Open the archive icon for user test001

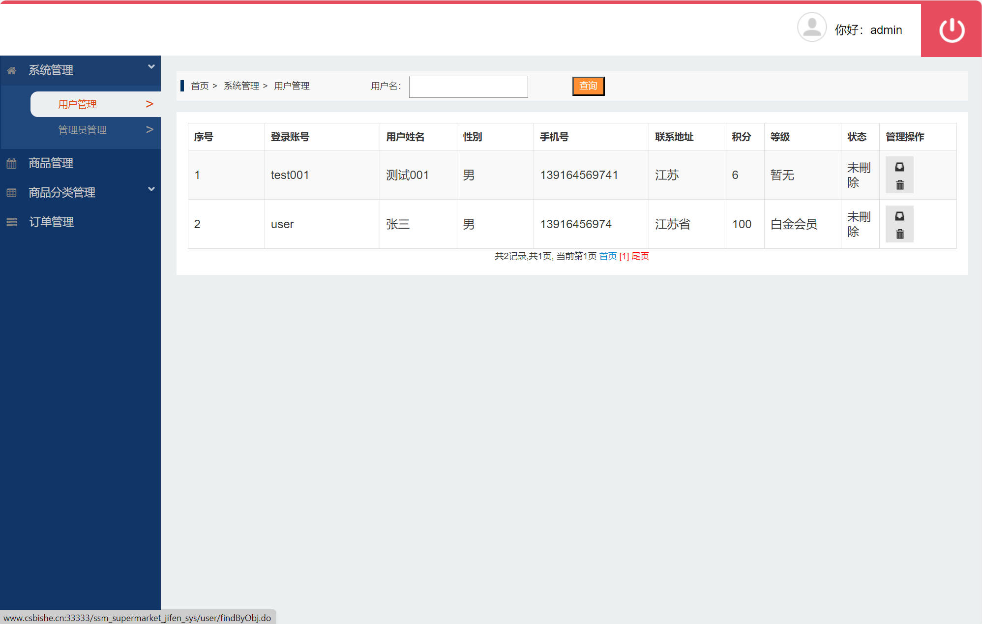tap(899, 167)
